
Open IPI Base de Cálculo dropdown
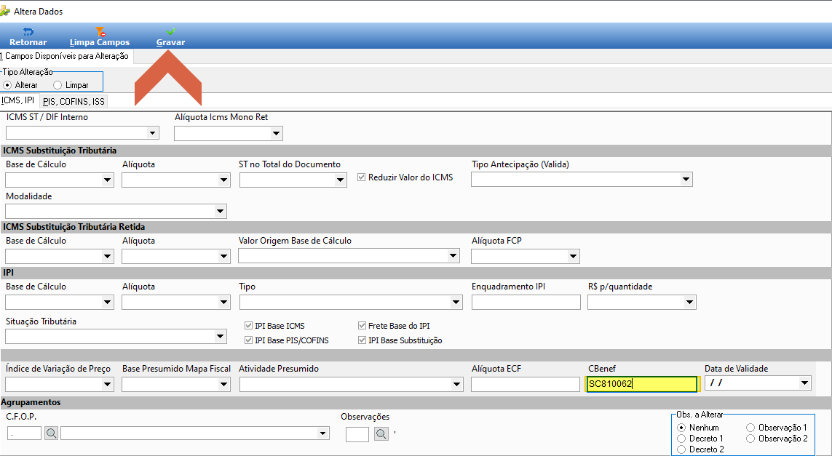click(x=107, y=303)
